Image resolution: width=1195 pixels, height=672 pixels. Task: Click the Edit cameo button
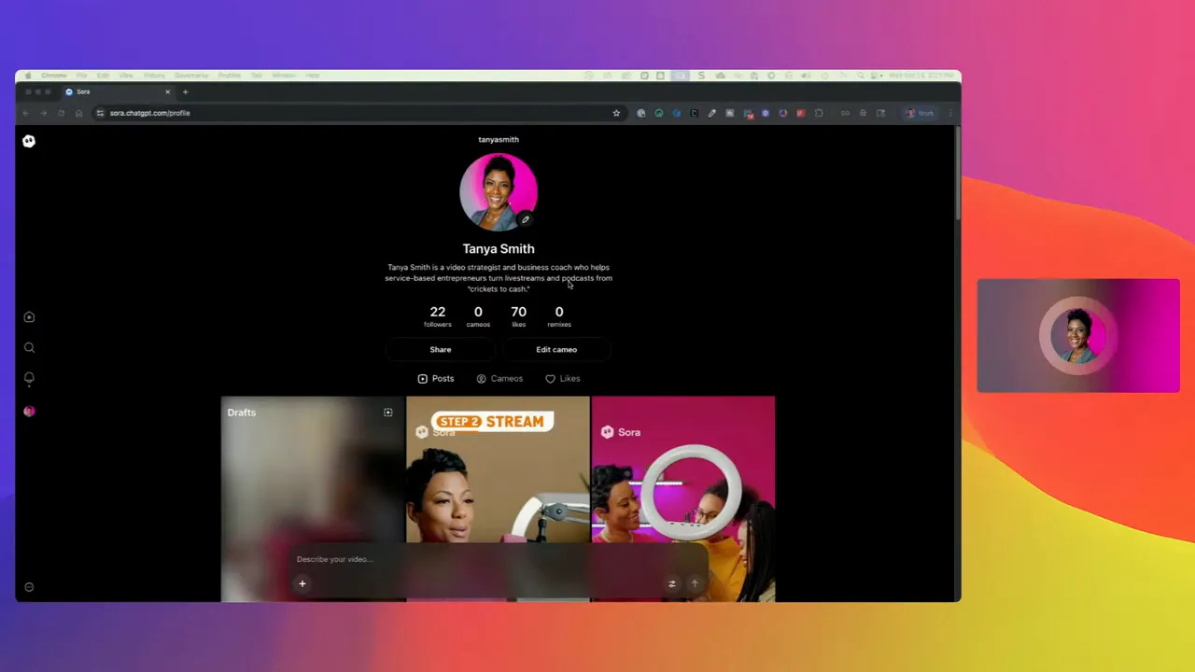pos(556,349)
